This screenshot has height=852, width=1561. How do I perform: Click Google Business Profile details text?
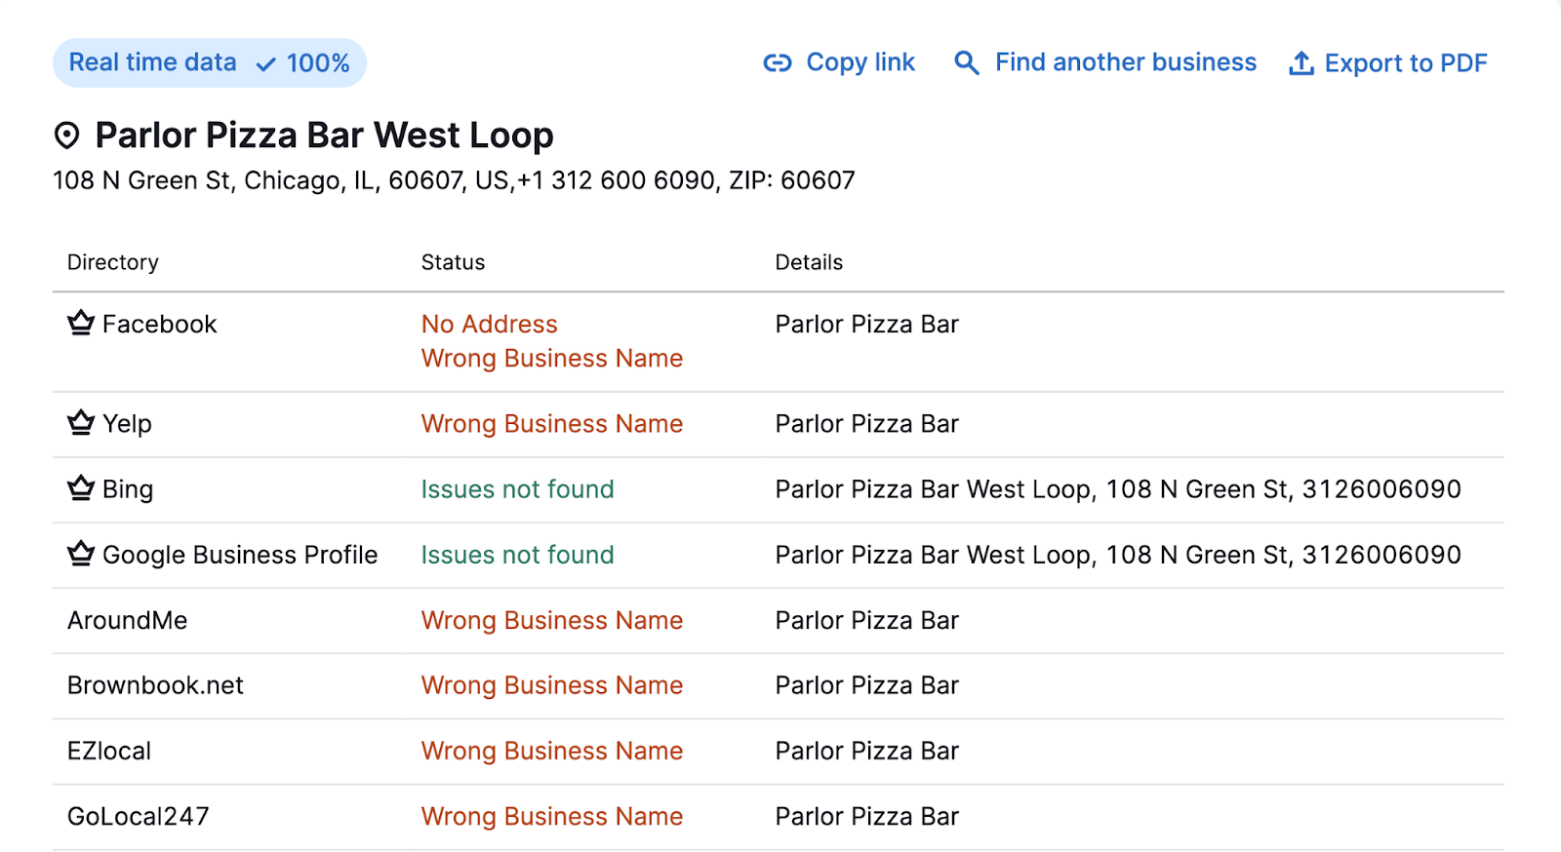[x=1118, y=555]
